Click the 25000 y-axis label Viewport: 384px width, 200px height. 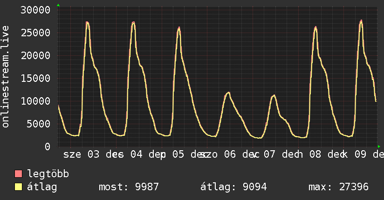pyautogui.click(x=35, y=33)
